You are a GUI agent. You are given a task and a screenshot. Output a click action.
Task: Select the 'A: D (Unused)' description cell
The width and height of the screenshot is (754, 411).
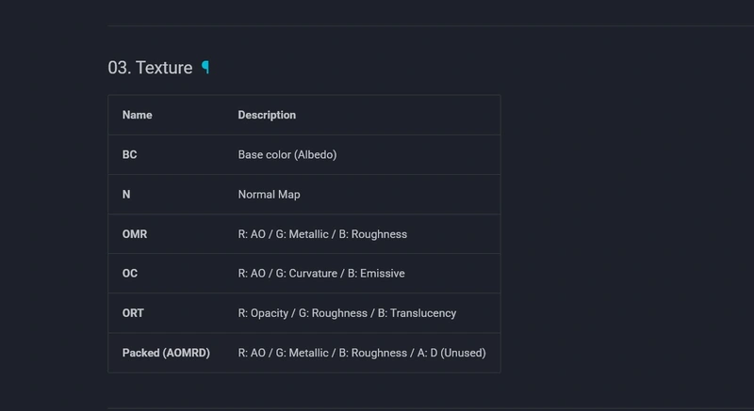(362, 353)
